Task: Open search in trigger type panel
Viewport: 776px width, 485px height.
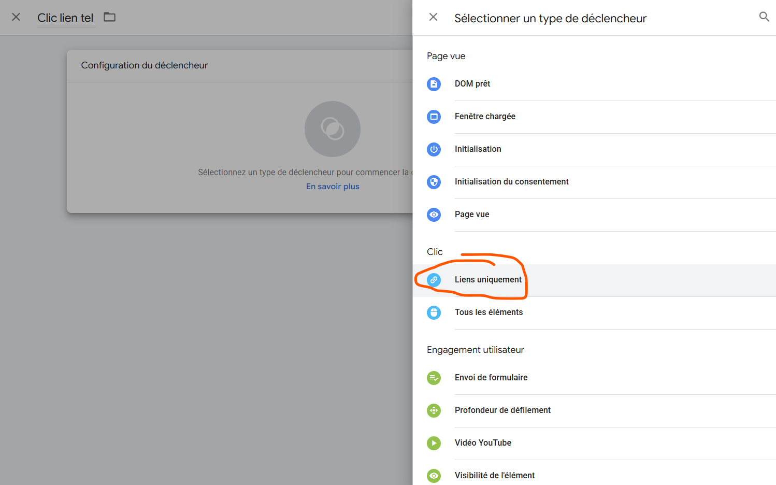Action: [x=764, y=17]
